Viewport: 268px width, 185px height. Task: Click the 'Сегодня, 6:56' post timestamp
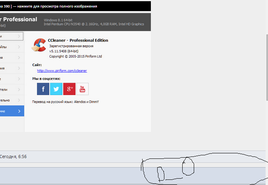click(13, 156)
